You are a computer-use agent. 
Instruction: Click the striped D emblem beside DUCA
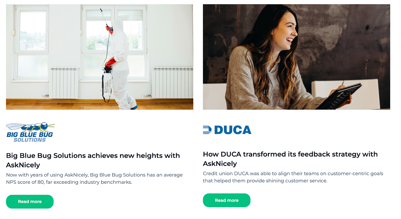207,130
